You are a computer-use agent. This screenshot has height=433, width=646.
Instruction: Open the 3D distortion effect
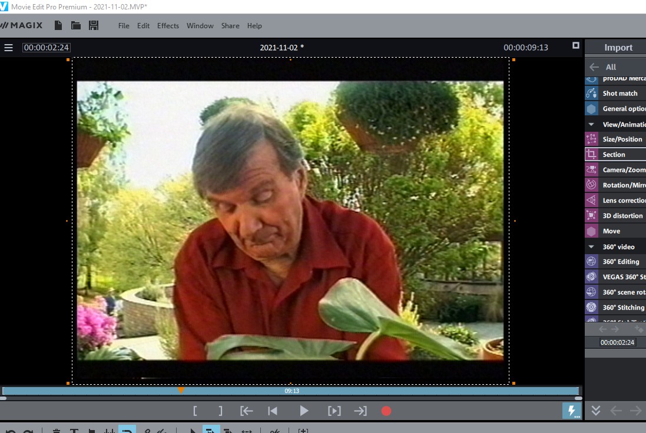615,216
